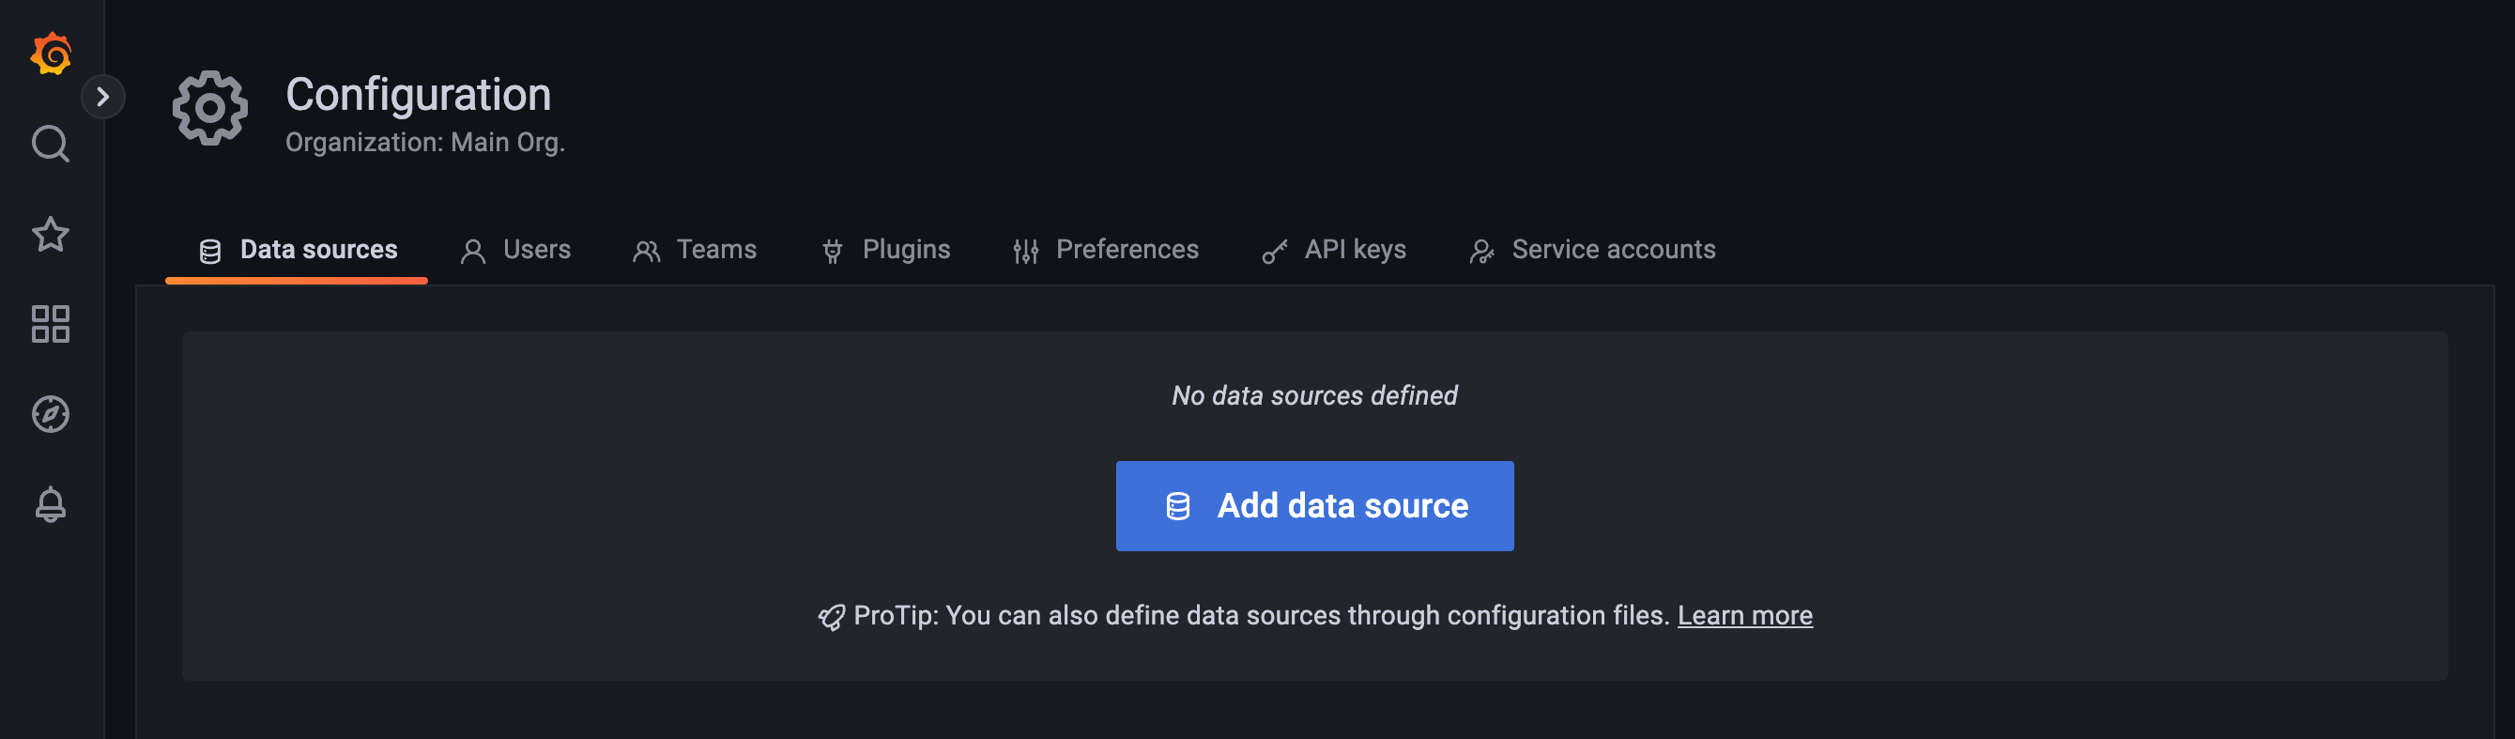
Task: Select the Data sources tab
Action: tap(298, 250)
